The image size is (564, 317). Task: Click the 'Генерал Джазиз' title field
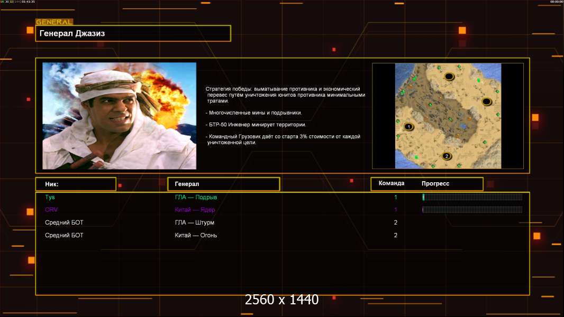pyautogui.click(x=133, y=33)
